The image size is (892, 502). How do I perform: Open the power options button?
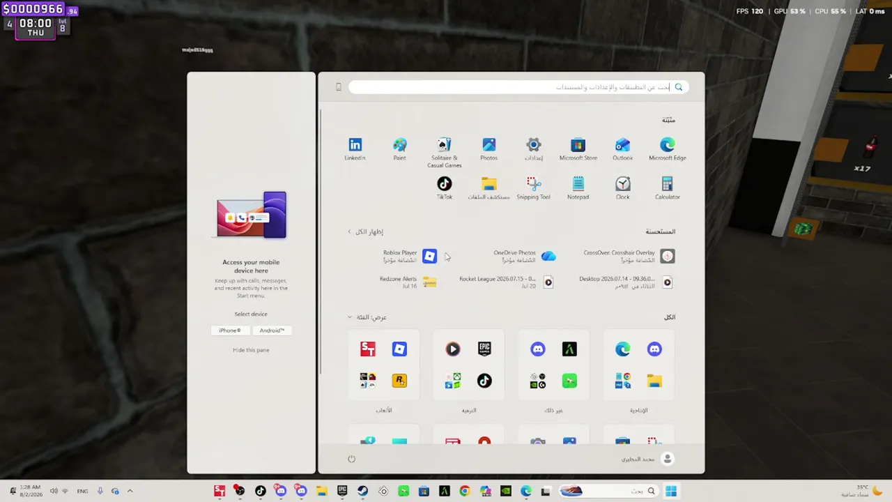351,459
